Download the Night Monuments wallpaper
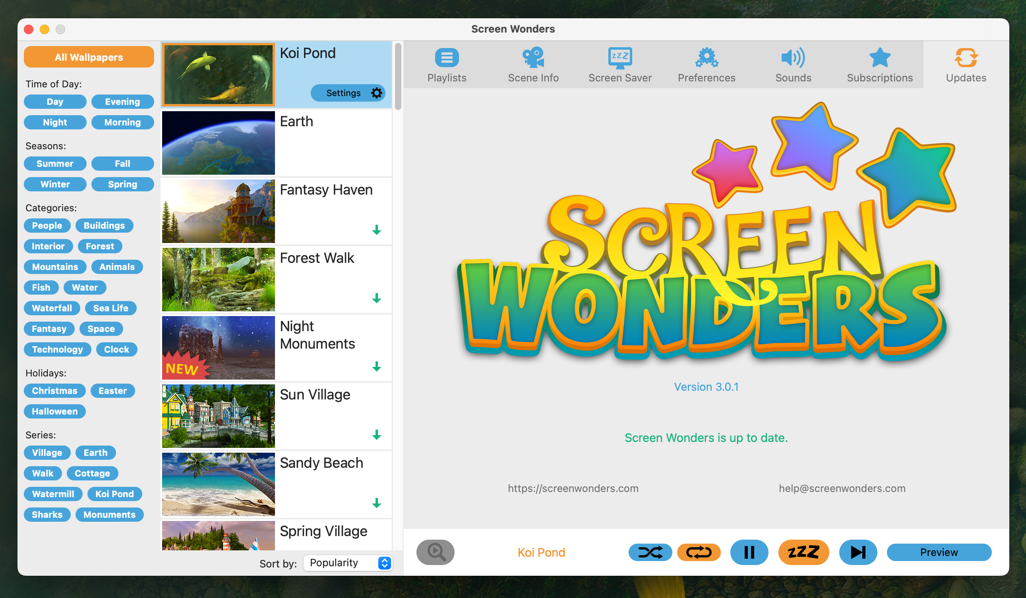The width and height of the screenshot is (1026, 598). pyautogui.click(x=377, y=367)
